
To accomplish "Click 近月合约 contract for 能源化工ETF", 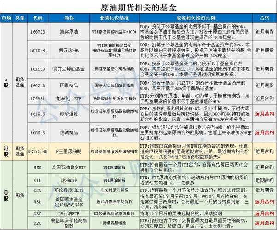I will 265,98.
